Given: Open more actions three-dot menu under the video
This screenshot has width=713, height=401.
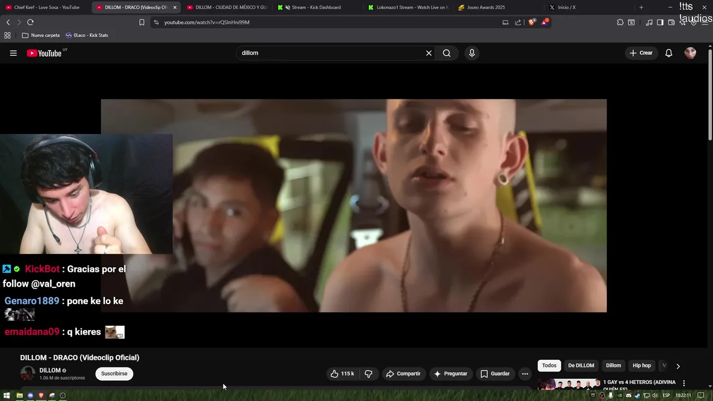Looking at the screenshot, I should click(x=525, y=374).
